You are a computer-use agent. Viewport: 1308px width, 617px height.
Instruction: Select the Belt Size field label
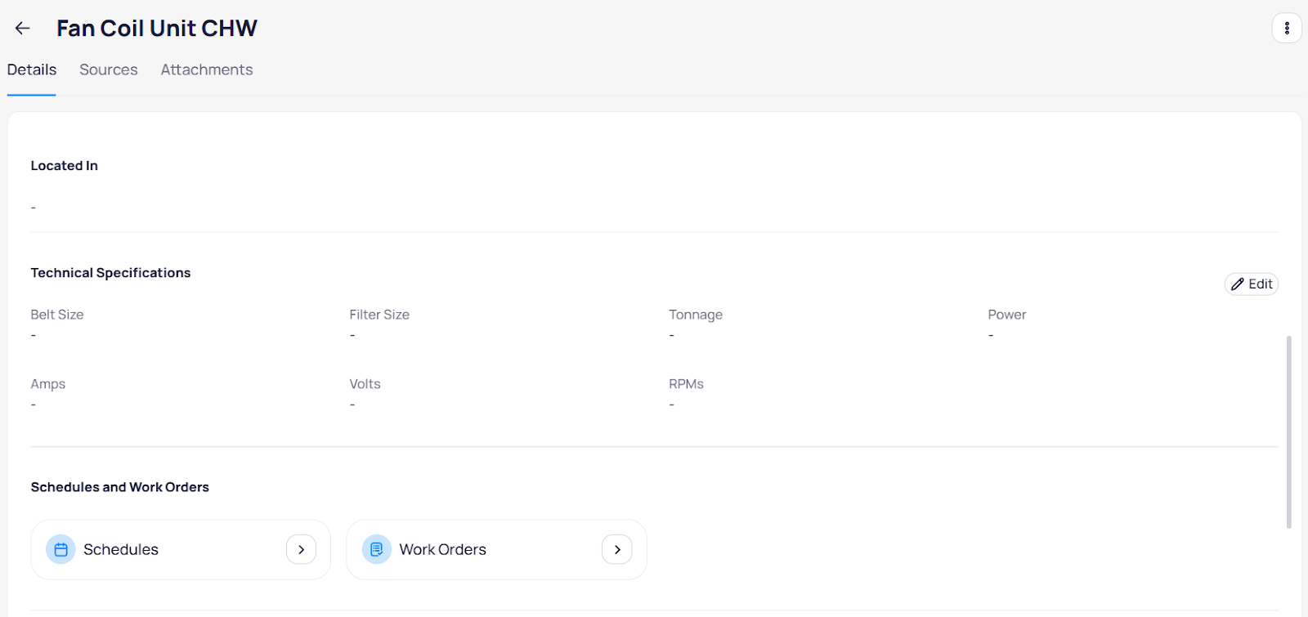click(x=57, y=315)
